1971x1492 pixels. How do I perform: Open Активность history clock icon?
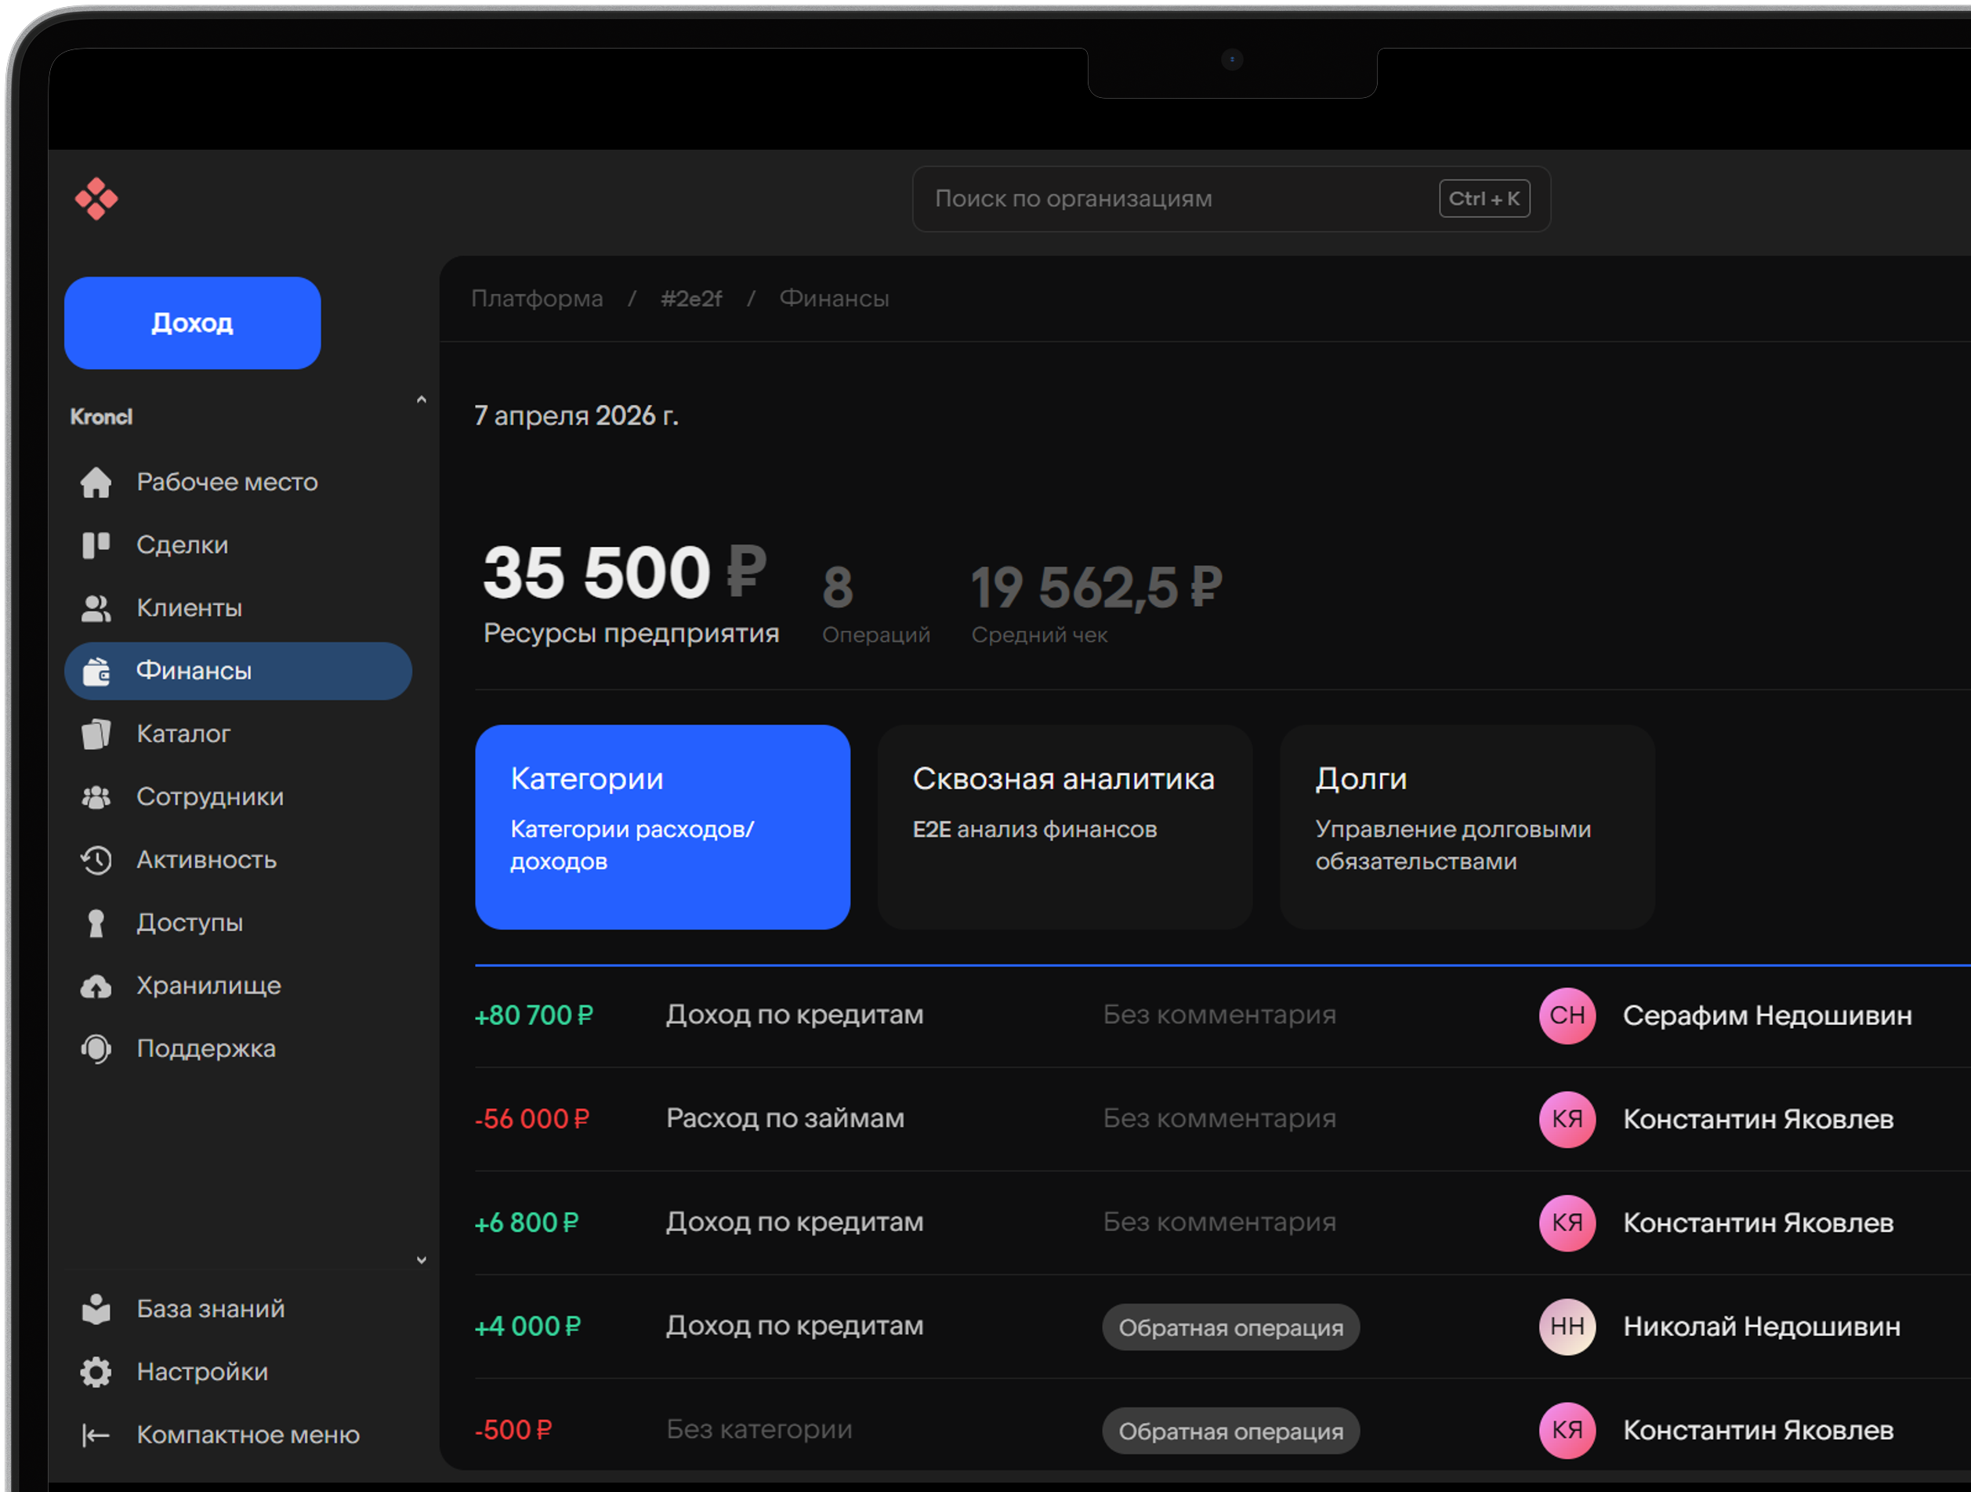click(96, 860)
